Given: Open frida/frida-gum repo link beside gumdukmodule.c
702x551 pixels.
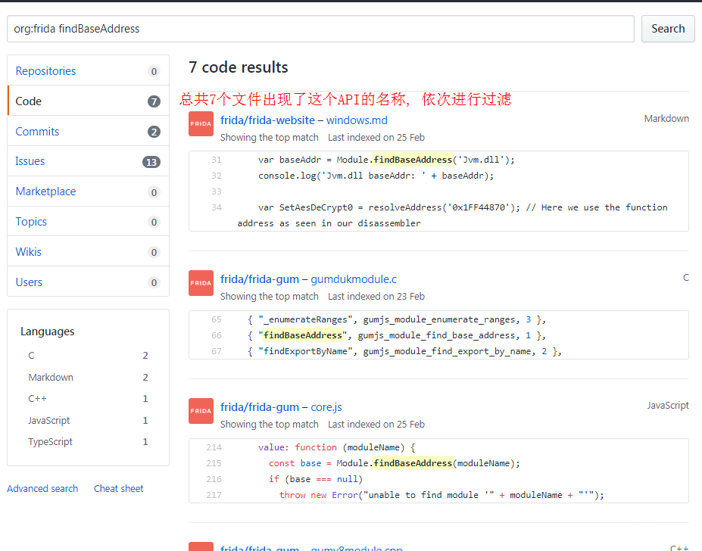Looking at the screenshot, I should pos(260,279).
